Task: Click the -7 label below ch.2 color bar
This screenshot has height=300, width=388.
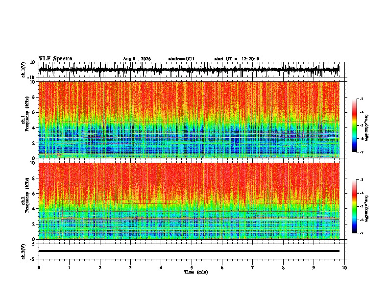Action: tap(361, 233)
